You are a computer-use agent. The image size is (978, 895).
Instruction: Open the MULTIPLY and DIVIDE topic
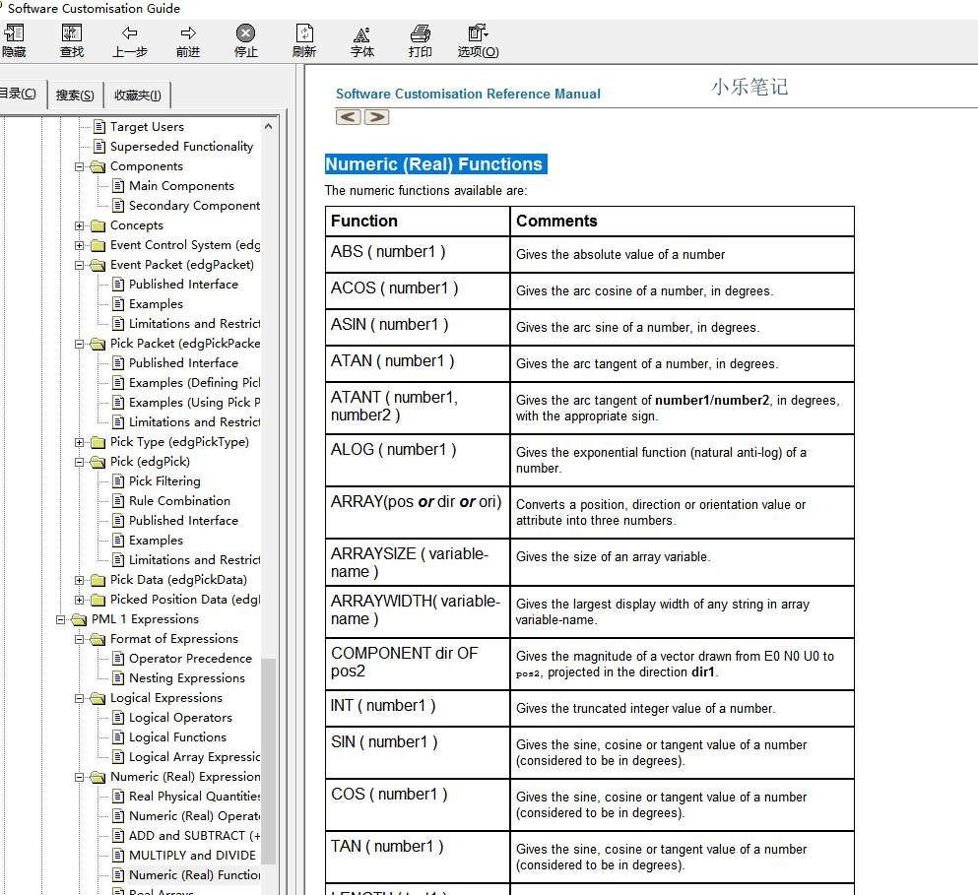pyautogui.click(x=192, y=855)
